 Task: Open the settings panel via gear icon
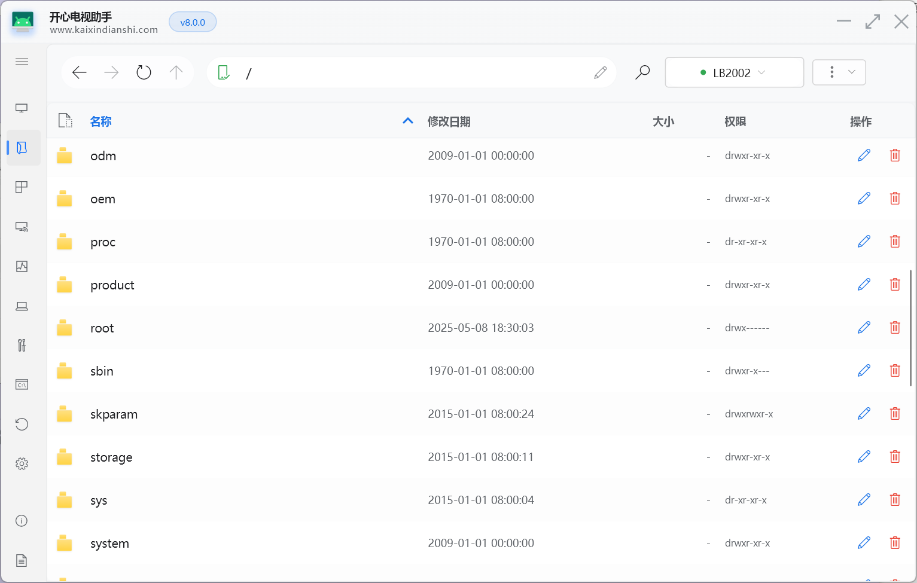point(22,463)
